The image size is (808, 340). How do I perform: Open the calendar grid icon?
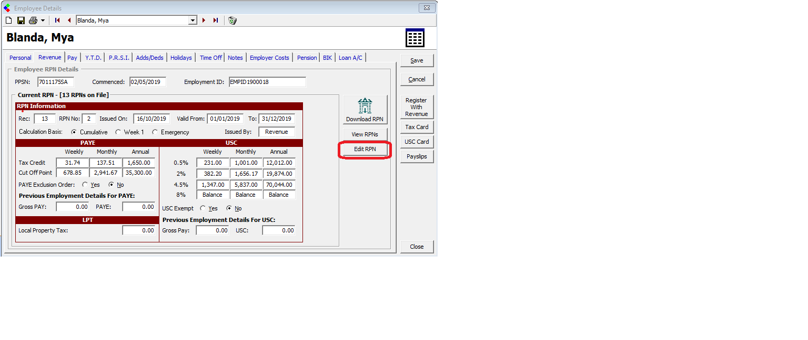(415, 38)
